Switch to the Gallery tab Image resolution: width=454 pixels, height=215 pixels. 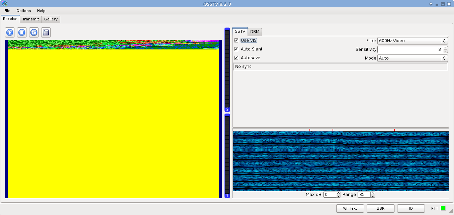51,19
